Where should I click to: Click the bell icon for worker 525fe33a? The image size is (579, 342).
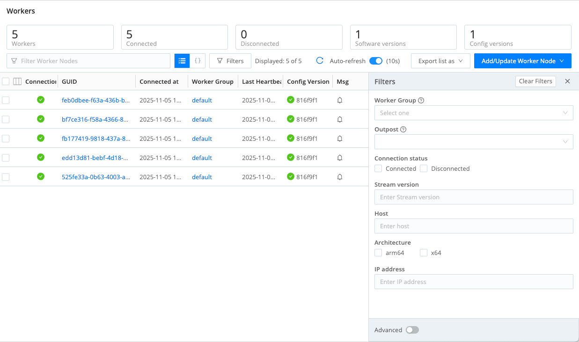pyautogui.click(x=340, y=177)
